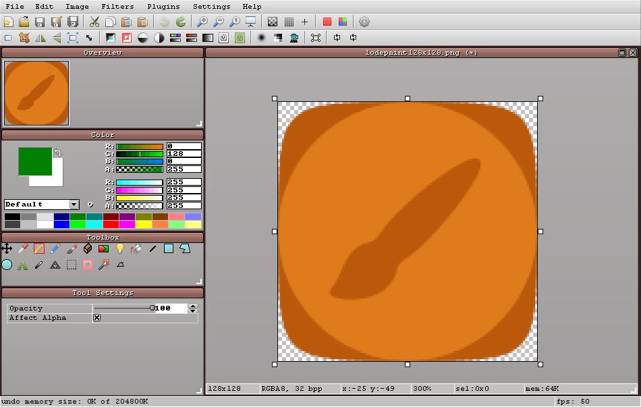
Task: Toggle the pixel grid display icon
Action: coord(289,22)
